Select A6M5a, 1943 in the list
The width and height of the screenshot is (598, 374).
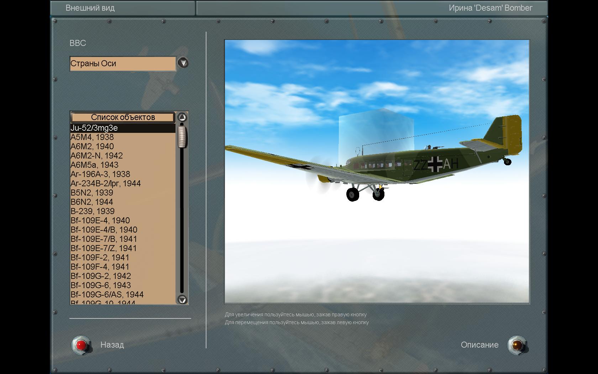click(123, 165)
